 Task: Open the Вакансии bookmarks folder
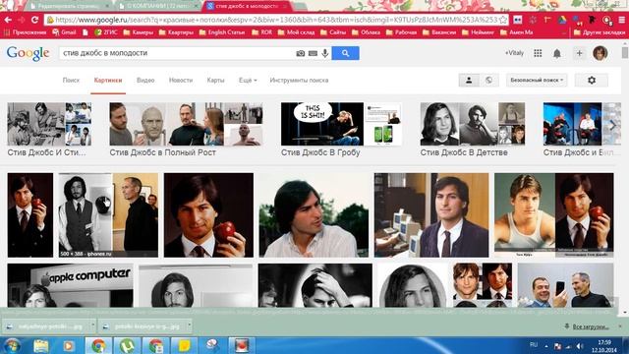coord(439,32)
